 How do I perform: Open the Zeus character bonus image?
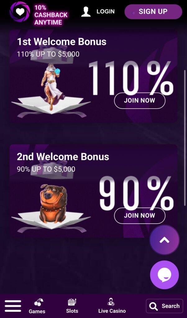[51, 86]
